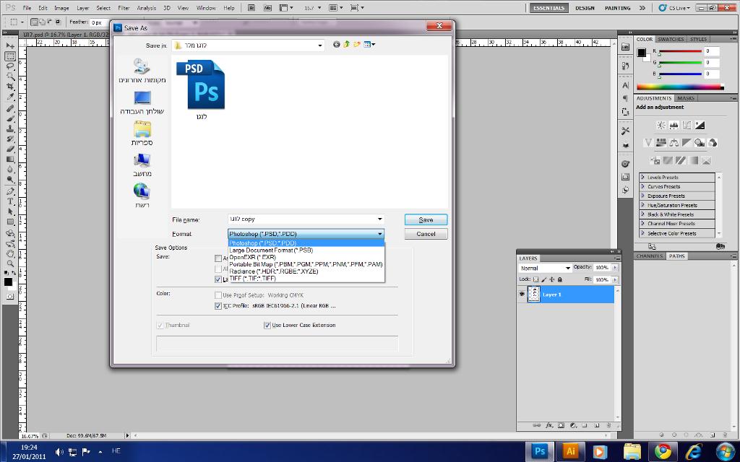740x462 pixels.
Task: Cancel the Save As dialog
Action: (x=426, y=234)
